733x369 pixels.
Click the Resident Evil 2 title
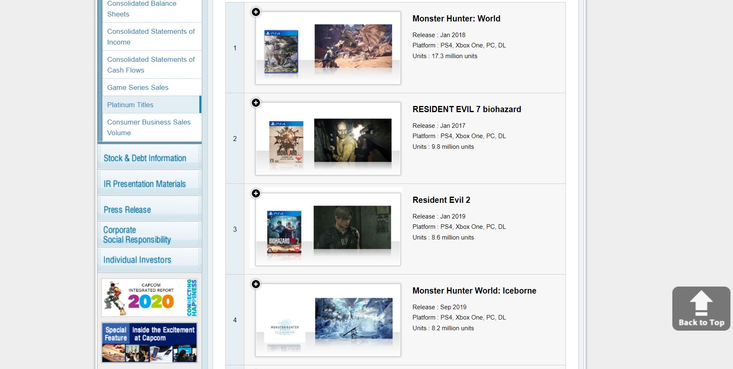click(x=441, y=200)
